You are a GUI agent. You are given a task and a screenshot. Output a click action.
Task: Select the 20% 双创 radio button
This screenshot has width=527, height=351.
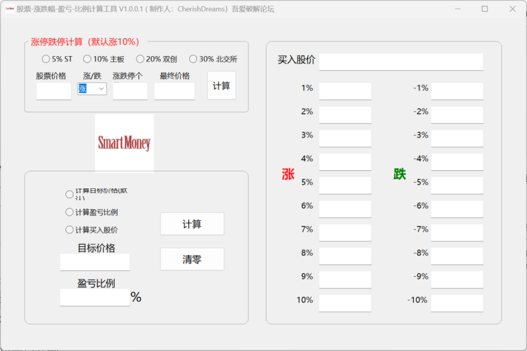(x=140, y=59)
